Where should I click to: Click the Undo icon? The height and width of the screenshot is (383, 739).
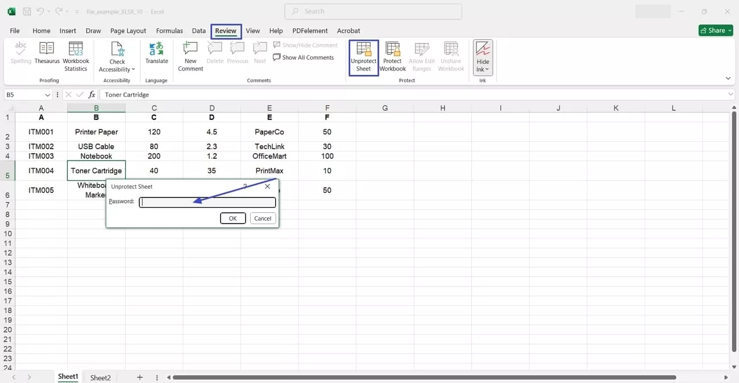[39, 11]
